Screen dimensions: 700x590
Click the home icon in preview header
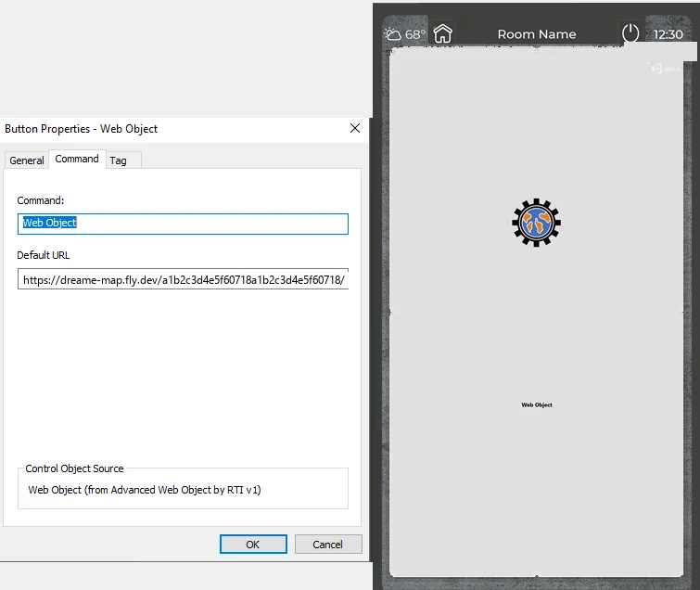pos(443,33)
